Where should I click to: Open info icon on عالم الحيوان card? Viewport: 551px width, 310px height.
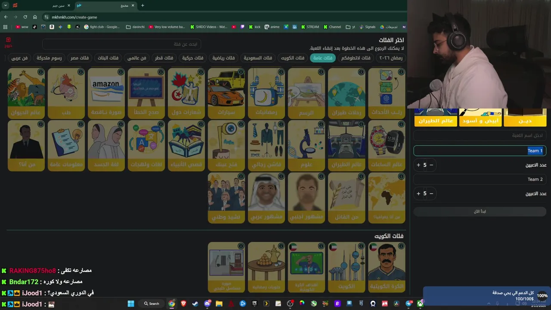tap(40, 72)
